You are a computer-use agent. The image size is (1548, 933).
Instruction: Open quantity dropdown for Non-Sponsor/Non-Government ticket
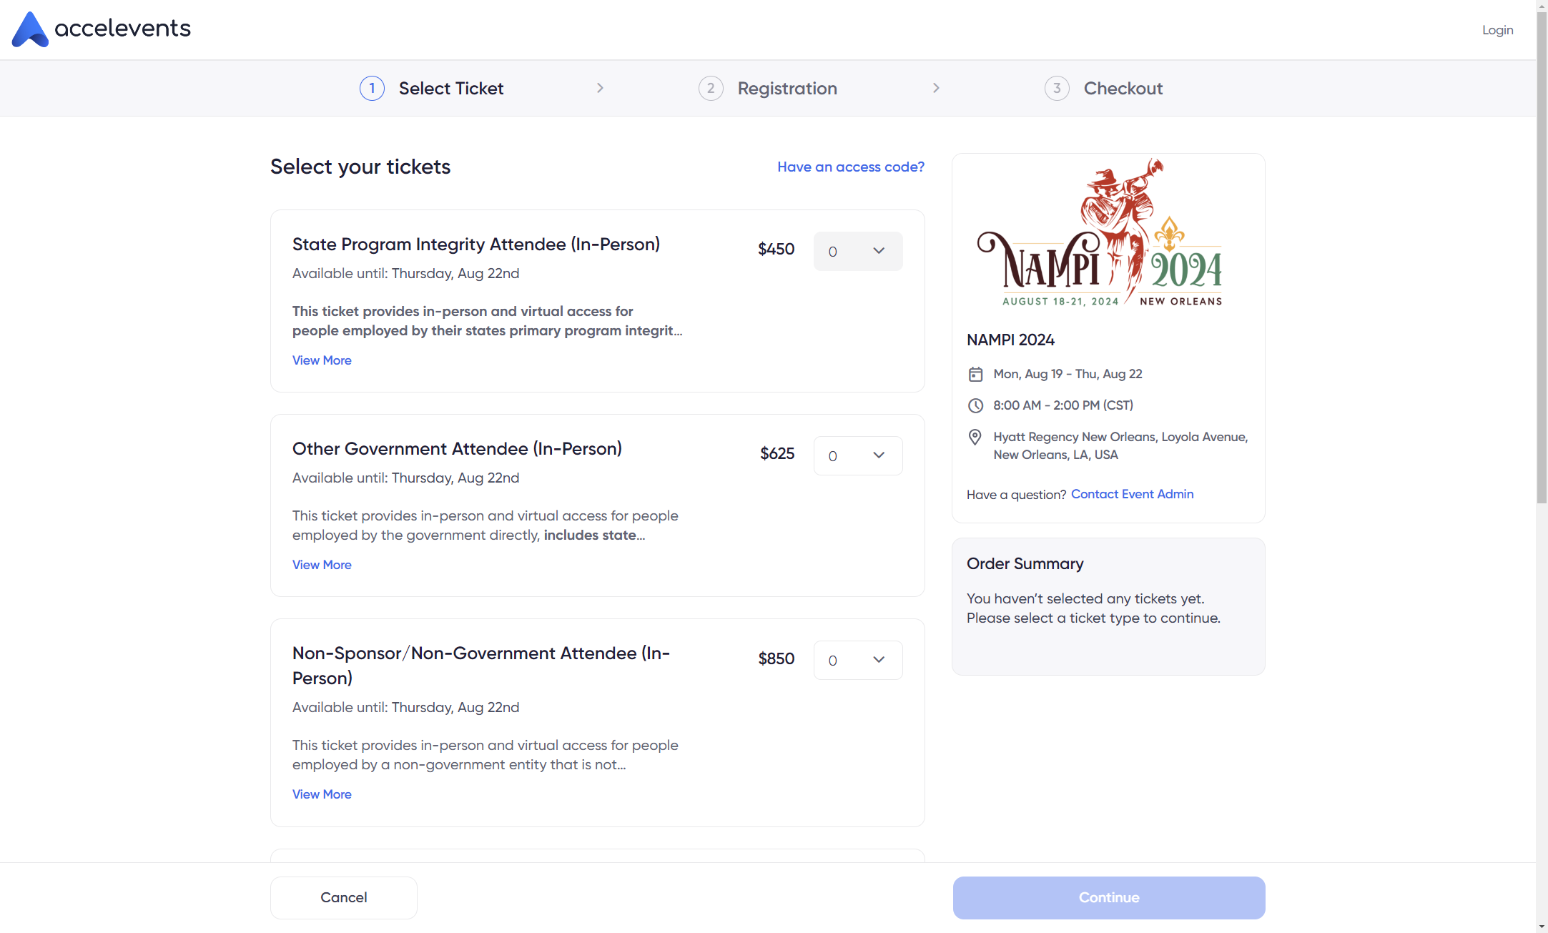tap(858, 660)
